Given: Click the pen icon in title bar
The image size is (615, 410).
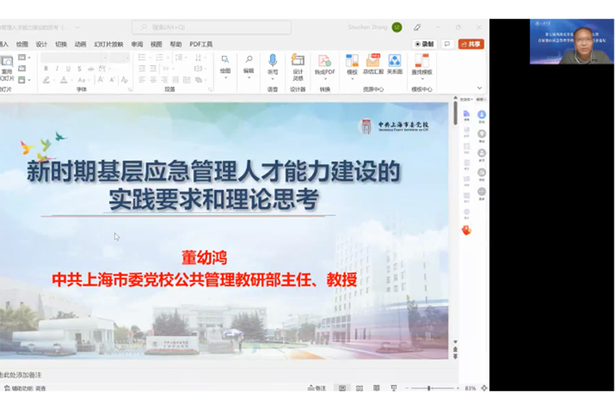Looking at the screenshot, I should (x=417, y=27).
